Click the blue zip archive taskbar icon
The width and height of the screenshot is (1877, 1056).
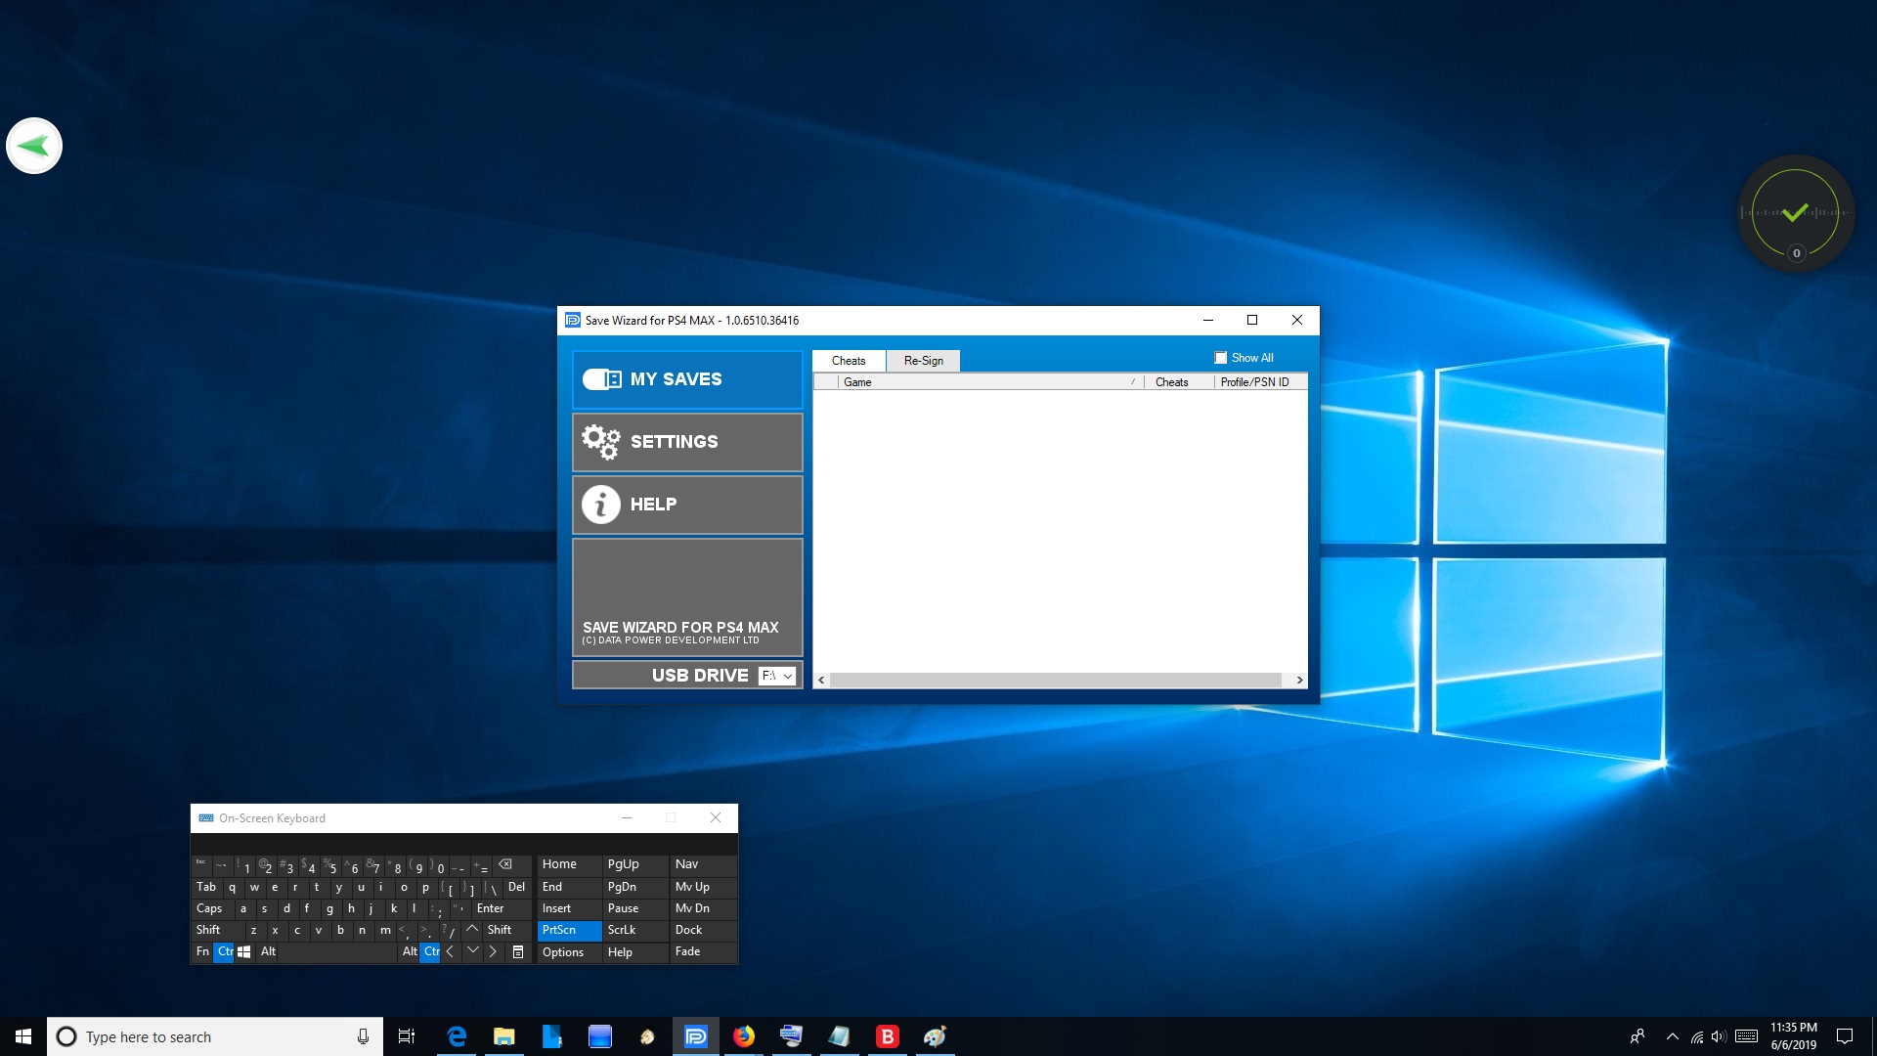coord(552,1036)
